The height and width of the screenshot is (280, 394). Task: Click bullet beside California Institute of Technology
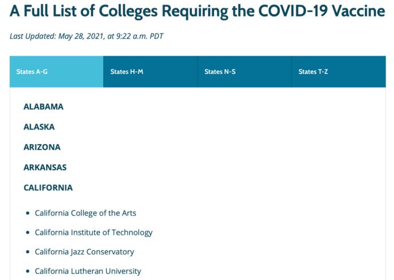pyautogui.click(x=28, y=233)
